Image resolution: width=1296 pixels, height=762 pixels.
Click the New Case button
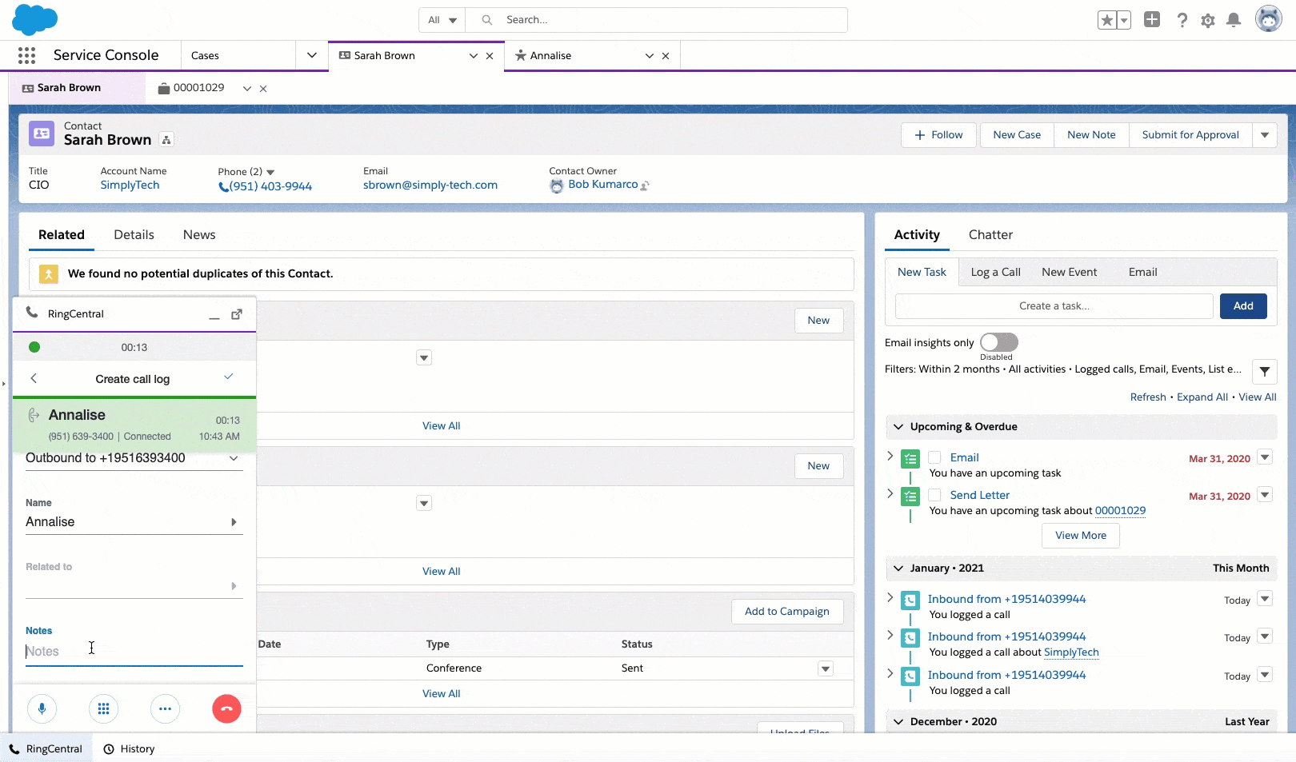coord(1017,135)
